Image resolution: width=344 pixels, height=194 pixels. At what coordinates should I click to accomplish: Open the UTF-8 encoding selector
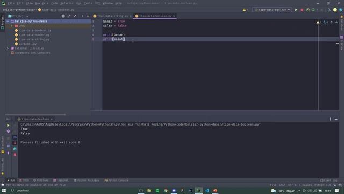(x=292, y=185)
